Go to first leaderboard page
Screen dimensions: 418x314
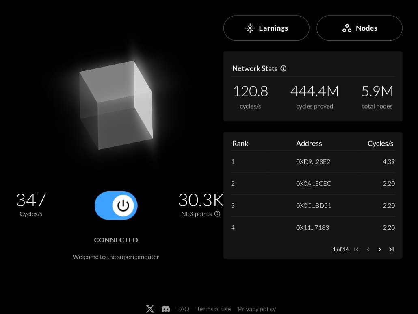coord(356,249)
